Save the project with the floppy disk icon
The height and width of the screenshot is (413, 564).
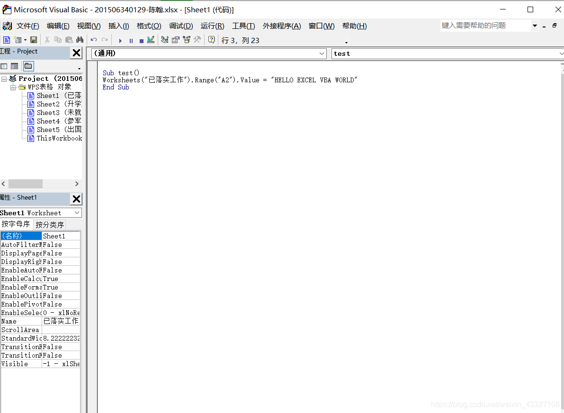click(34, 40)
